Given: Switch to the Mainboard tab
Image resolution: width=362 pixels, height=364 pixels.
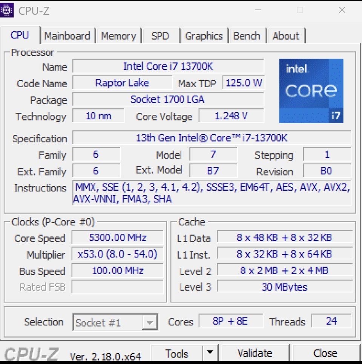Looking at the screenshot, I should click(67, 36).
